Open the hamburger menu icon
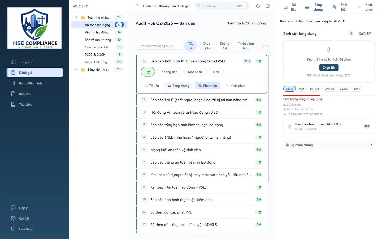This screenshot has width=382, height=239. click(x=137, y=6)
